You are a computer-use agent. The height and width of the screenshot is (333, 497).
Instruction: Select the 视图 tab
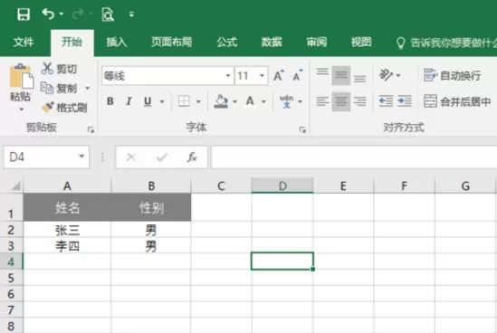coord(361,42)
